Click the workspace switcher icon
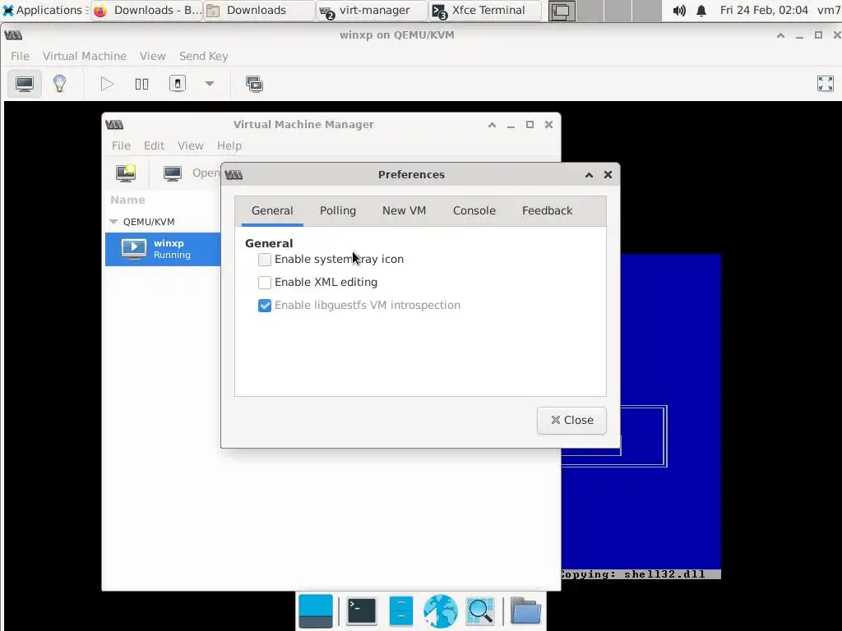 562,11
